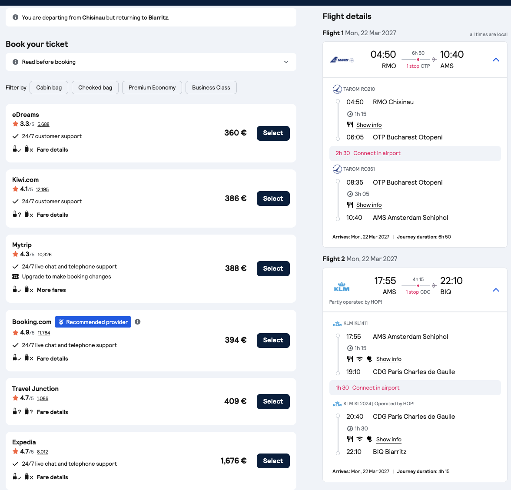Select the Kiwi.com 386 € offer
511x490 pixels.
(273, 199)
